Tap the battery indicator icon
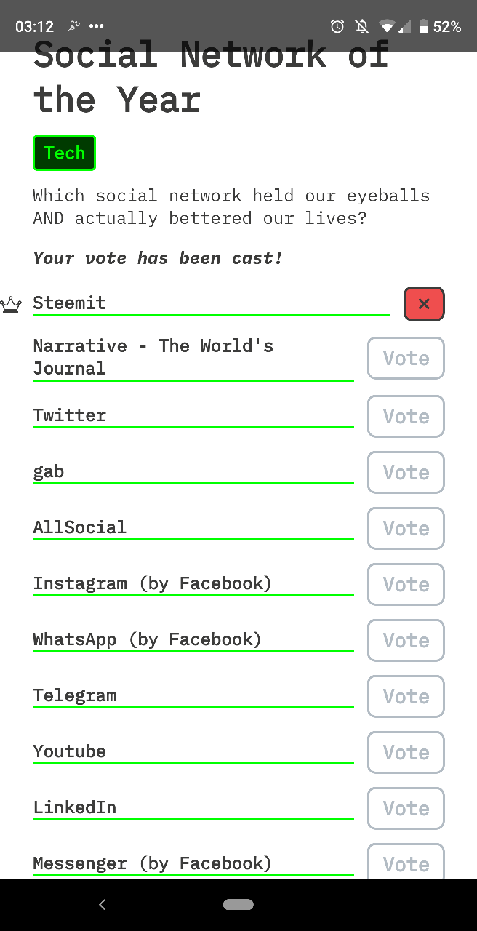 (423, 27)
